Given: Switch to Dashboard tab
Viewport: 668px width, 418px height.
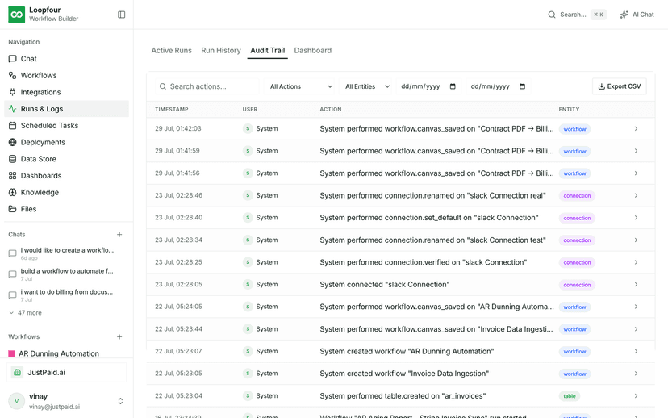Looking at the screenshot, I should coord(313,50).
